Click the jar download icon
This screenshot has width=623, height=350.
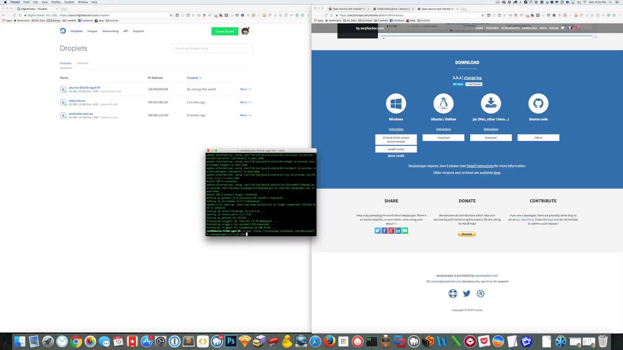click(x=491, y=104)
